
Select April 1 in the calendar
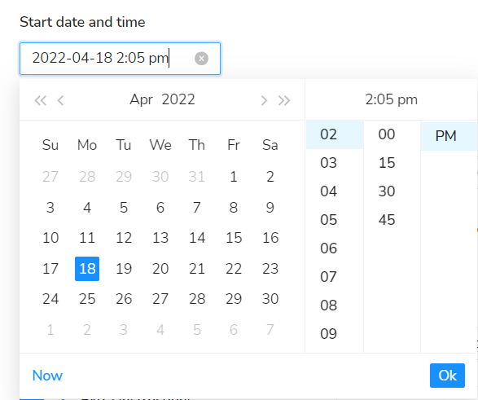[234, 177]
